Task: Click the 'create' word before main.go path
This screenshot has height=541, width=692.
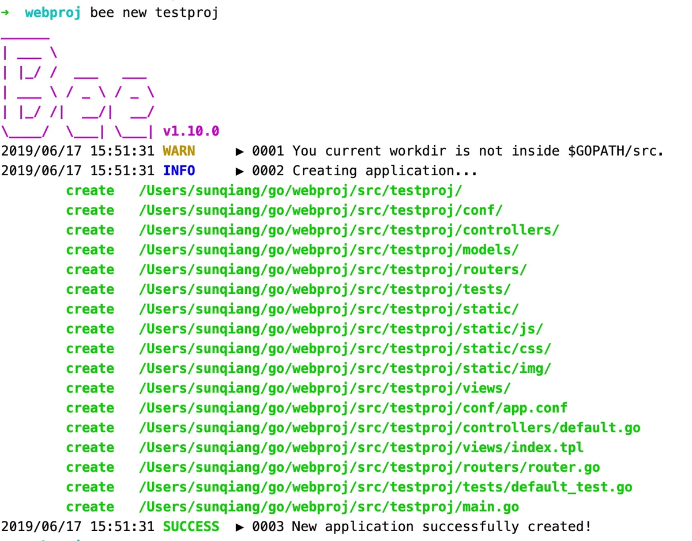Action: tap(90, 507)
